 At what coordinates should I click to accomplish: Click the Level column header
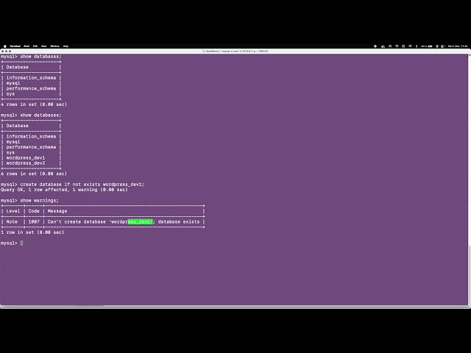[13, 211]
